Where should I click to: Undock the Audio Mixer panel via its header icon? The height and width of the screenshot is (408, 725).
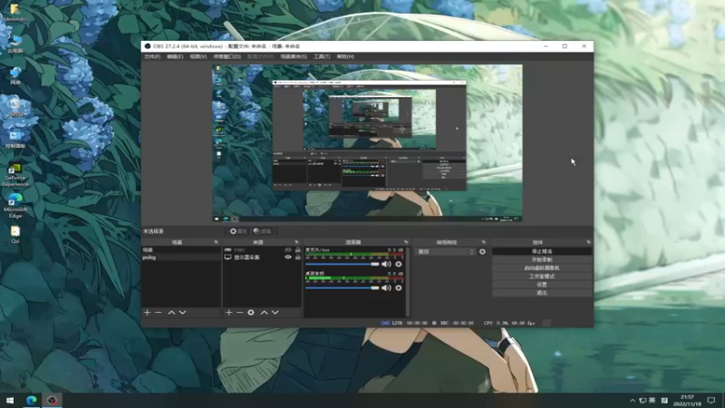[x=406, y=242]
